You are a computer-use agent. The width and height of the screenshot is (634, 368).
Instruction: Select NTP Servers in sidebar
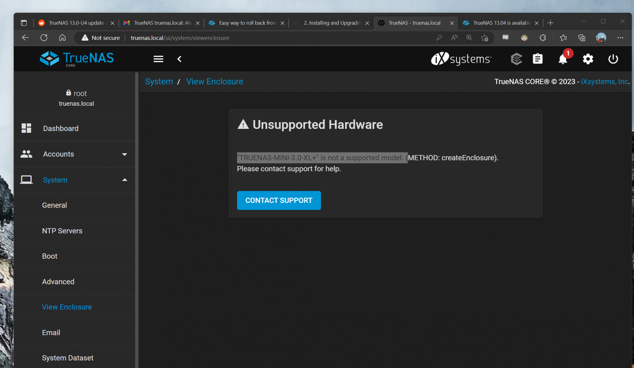(62, 231)
